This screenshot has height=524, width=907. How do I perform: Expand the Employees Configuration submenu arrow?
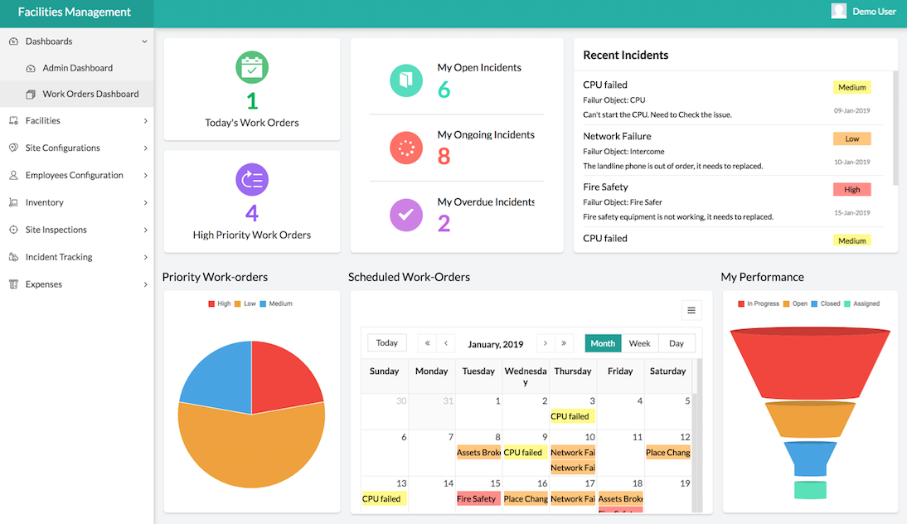pyautogui.click(x=145, y=175)
